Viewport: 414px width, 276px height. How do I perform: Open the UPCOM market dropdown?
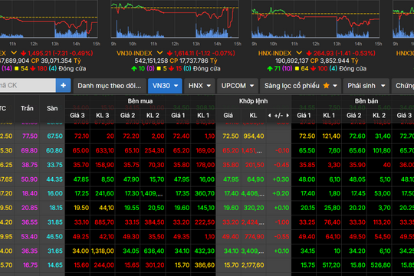pos(238,86)
